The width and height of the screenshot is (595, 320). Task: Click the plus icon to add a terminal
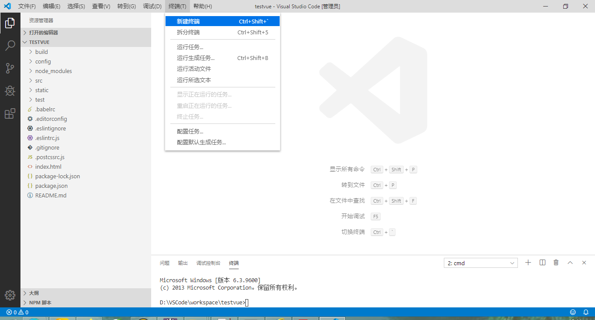click(528, 263)
